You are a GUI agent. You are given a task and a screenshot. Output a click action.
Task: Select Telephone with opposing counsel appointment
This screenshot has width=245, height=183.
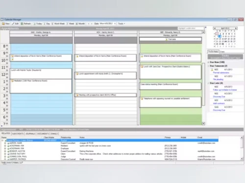[170, 102]
